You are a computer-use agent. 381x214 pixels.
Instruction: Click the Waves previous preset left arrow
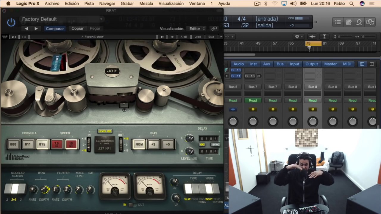coord(162,37)
